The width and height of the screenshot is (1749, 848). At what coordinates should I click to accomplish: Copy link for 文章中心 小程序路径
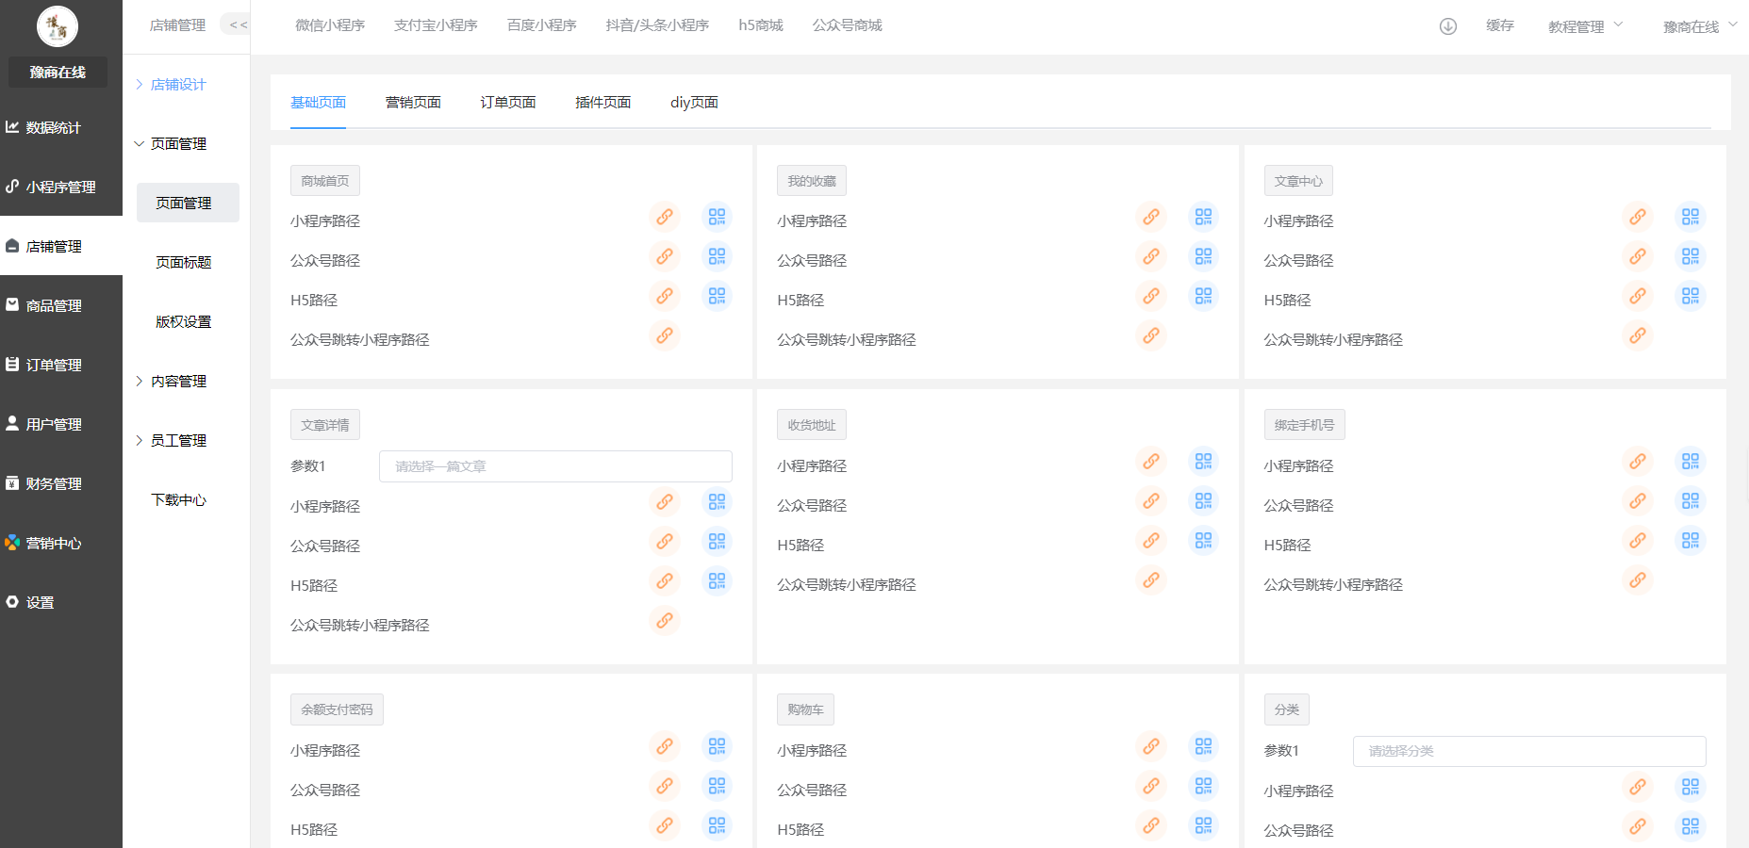pyautogui.click(x=1638, y=217)
